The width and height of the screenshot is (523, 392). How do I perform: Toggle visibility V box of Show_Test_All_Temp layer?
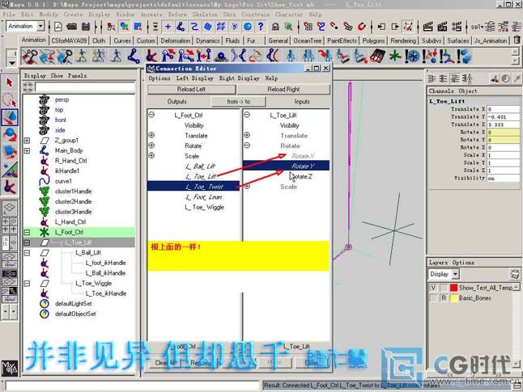coord(433,288)
